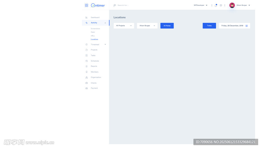The image size is (262, 149).
Task: Click the Tasks list icon
Action: pos(86,55)
